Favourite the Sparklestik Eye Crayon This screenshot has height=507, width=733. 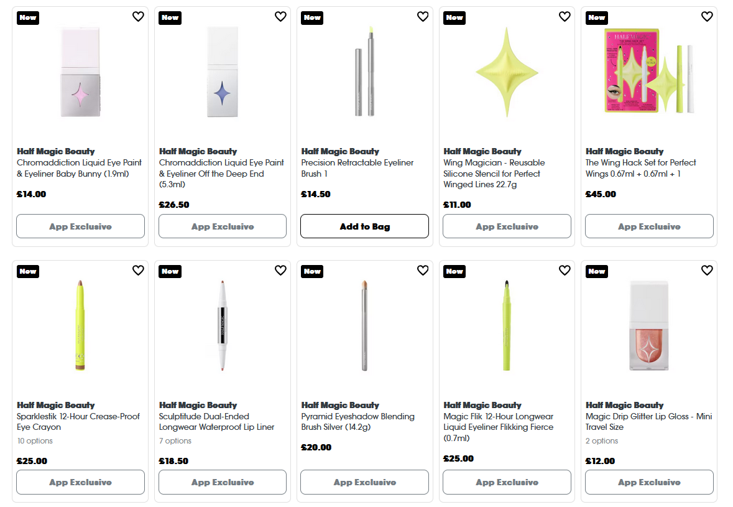[138, 271]
